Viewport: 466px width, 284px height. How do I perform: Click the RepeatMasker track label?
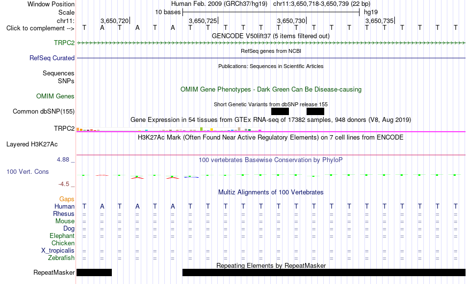click(x=54, y=272)
